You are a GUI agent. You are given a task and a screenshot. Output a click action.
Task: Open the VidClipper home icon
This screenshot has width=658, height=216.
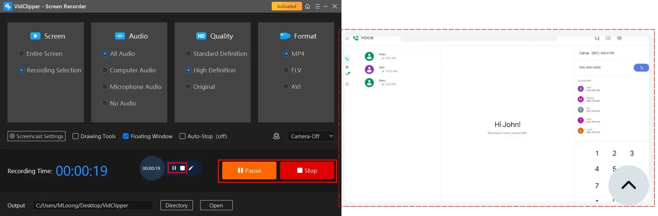coord(308,6)
